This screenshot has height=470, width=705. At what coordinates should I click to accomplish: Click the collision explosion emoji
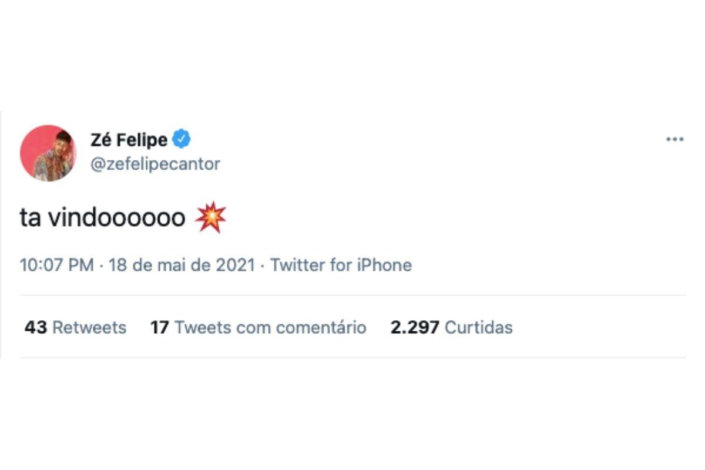pyautogui.click(x=210, y=219)
